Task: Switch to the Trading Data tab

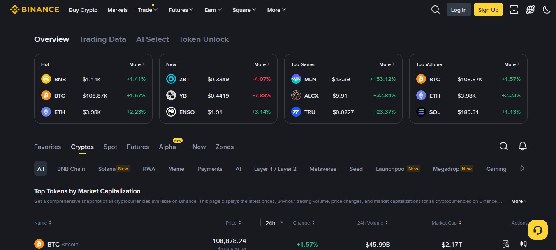Action: tap(102, 39)
